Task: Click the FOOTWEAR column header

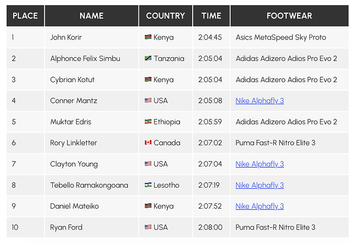Action: 289,16
